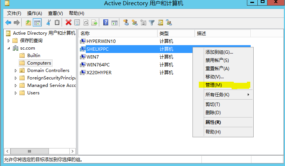Select the Managed Service tree item
The image size is (285, 166).
tap(51, 85)
